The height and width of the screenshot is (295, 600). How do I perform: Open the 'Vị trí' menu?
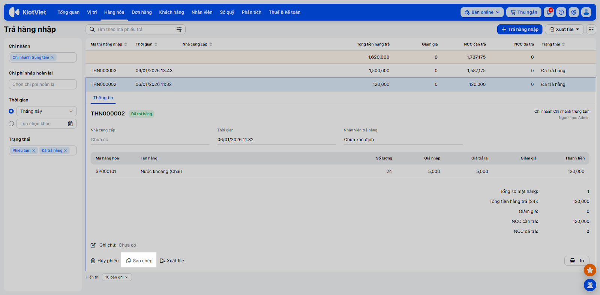(92, 12)
